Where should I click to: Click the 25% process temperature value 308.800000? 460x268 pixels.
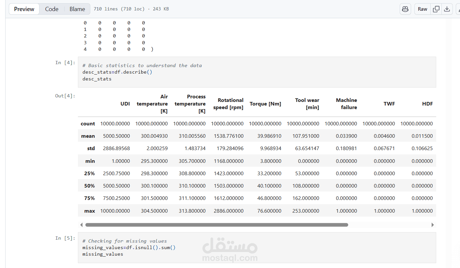[x=192, y=174]
